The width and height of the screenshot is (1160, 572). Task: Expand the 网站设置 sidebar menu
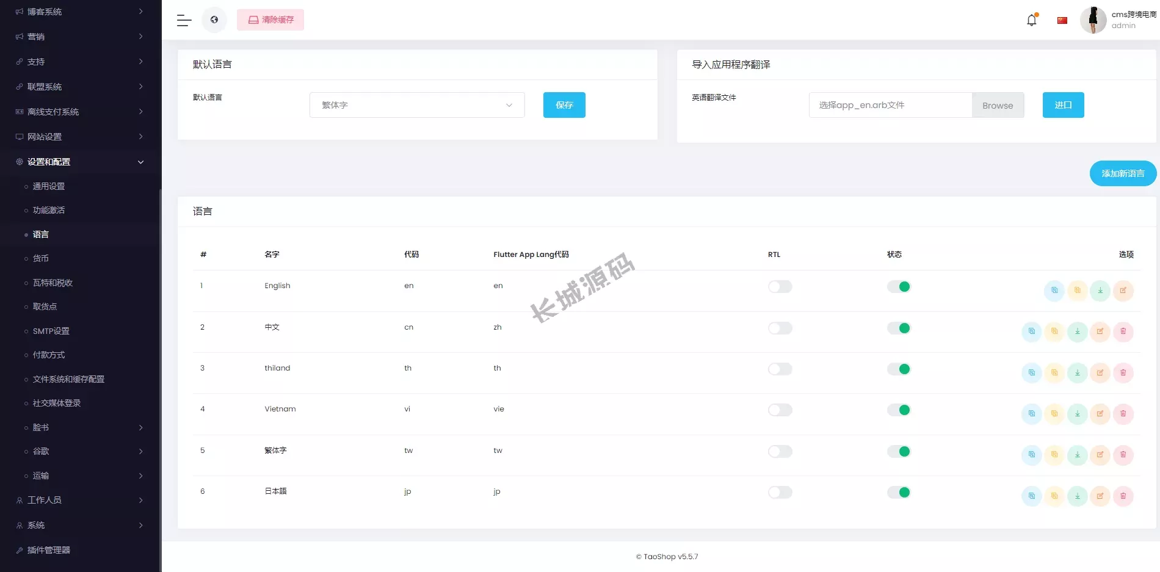(x=81, y=137)
